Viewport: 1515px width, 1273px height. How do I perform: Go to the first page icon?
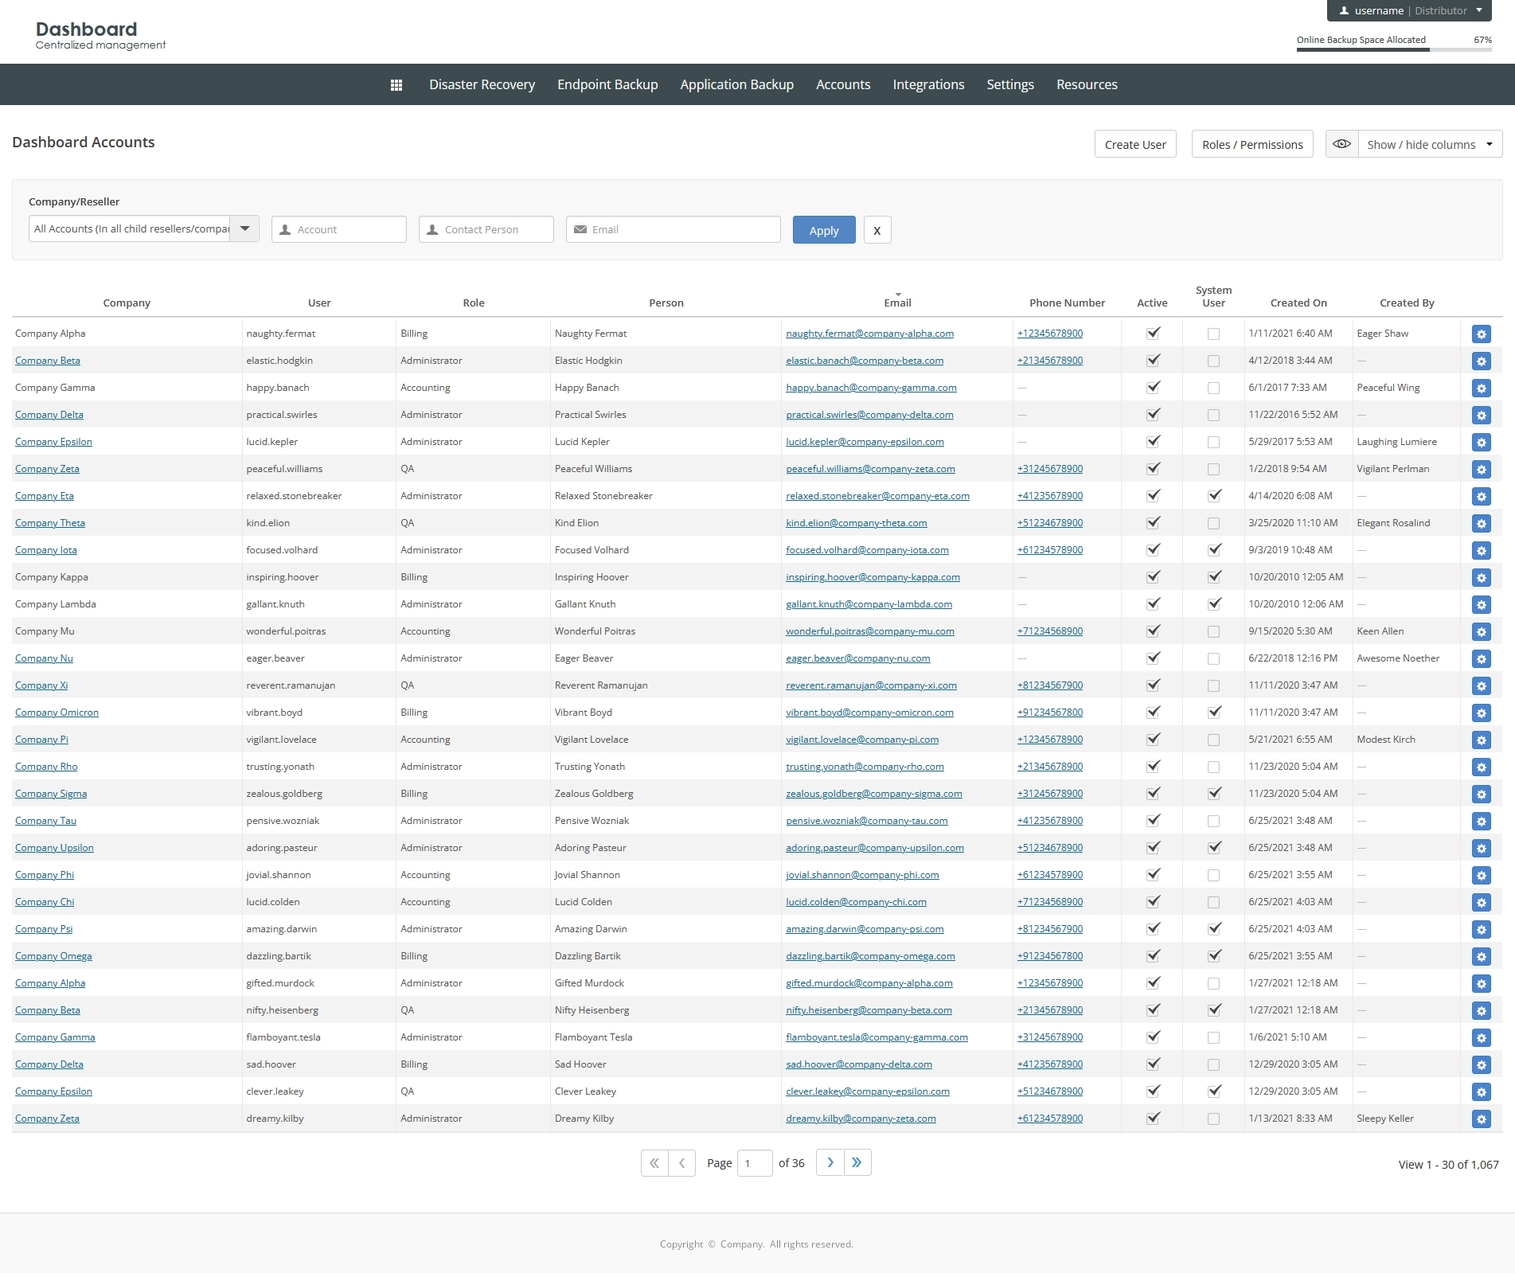pyautogui.click(x=654, y=1163)
